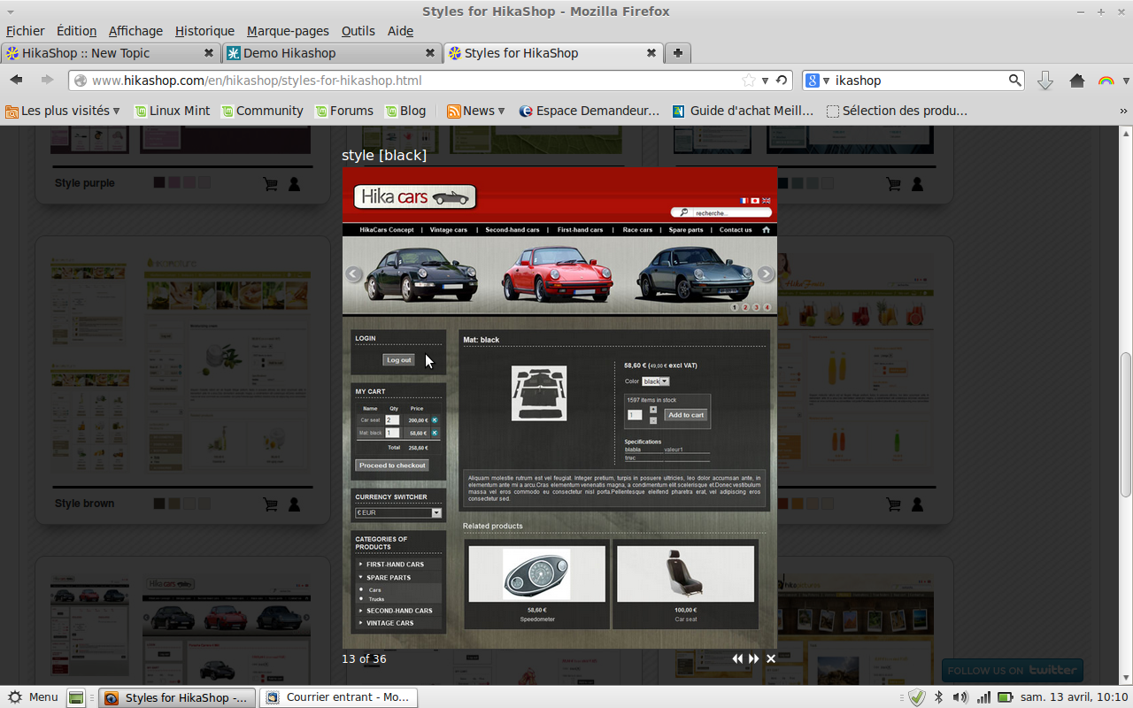Click Style brown user icon
The image size is (1133, 708).
coord(294,504)
